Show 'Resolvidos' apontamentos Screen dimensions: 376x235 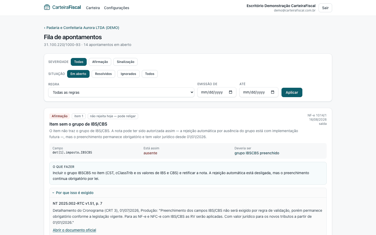(103, 74)
